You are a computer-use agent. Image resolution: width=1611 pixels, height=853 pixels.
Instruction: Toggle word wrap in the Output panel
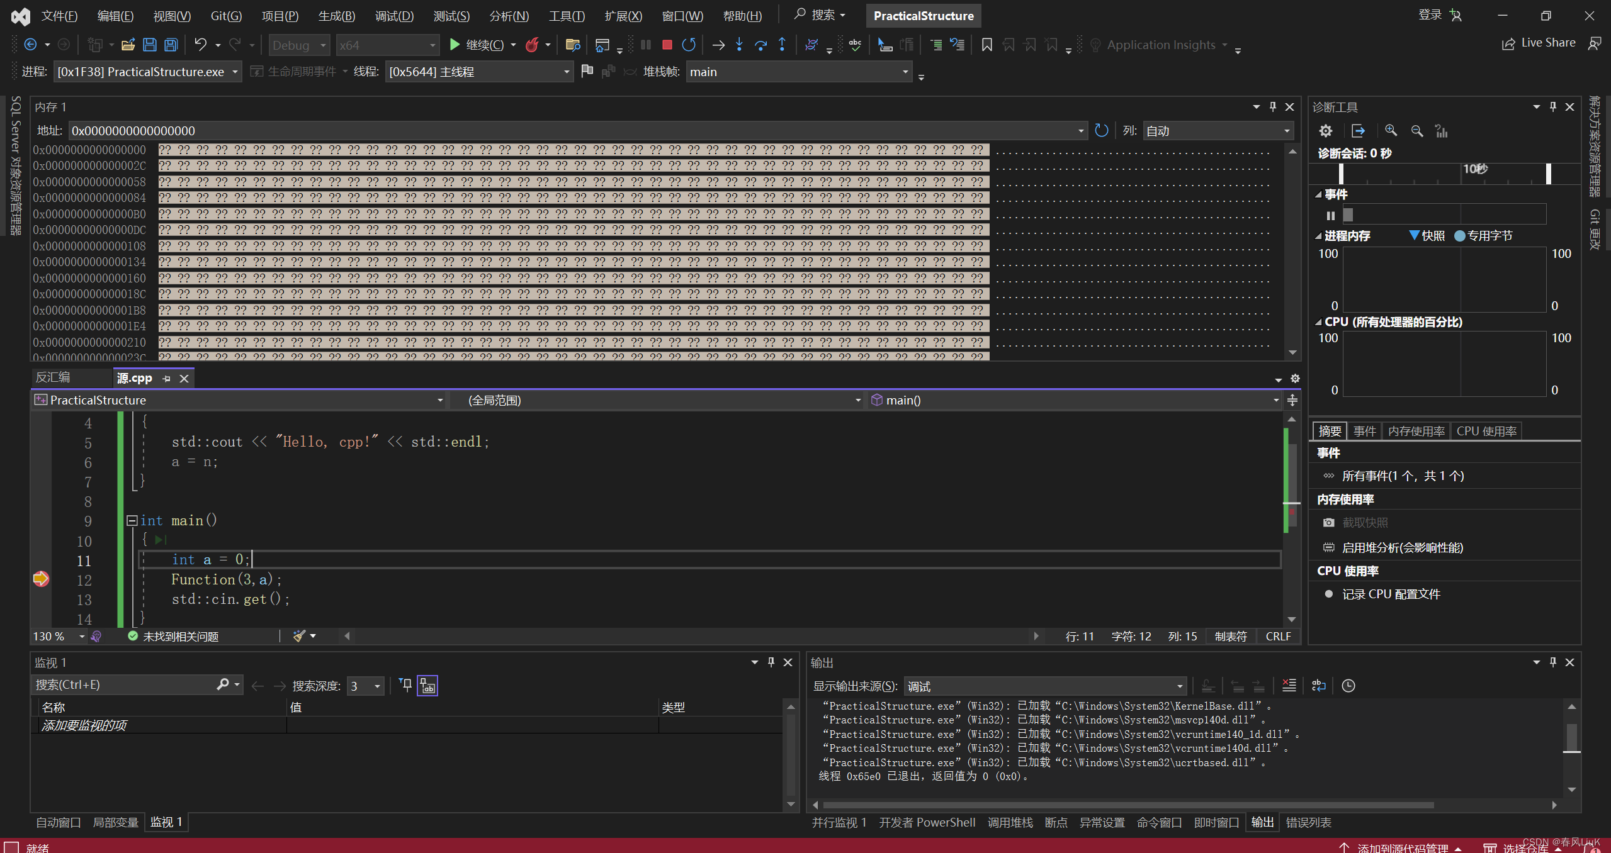[x=1318, y=686]
